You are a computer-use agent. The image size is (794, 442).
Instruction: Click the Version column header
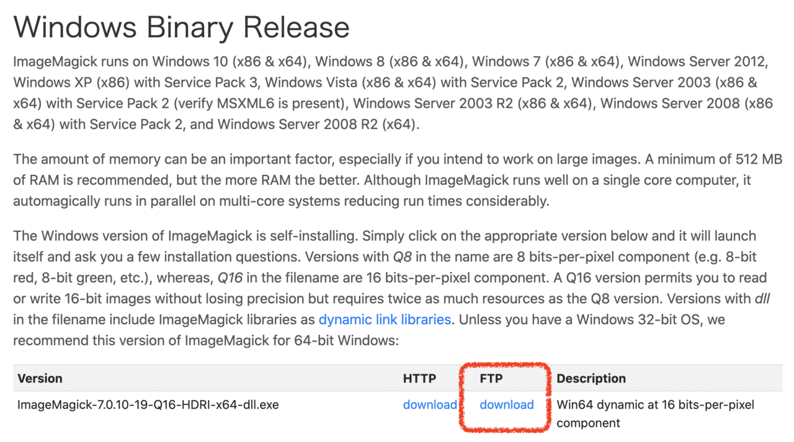pos(40,378)
